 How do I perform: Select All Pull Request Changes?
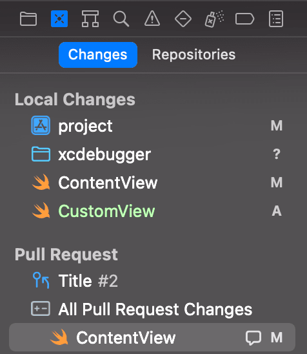pyautogui.click(x=153, y=309)
